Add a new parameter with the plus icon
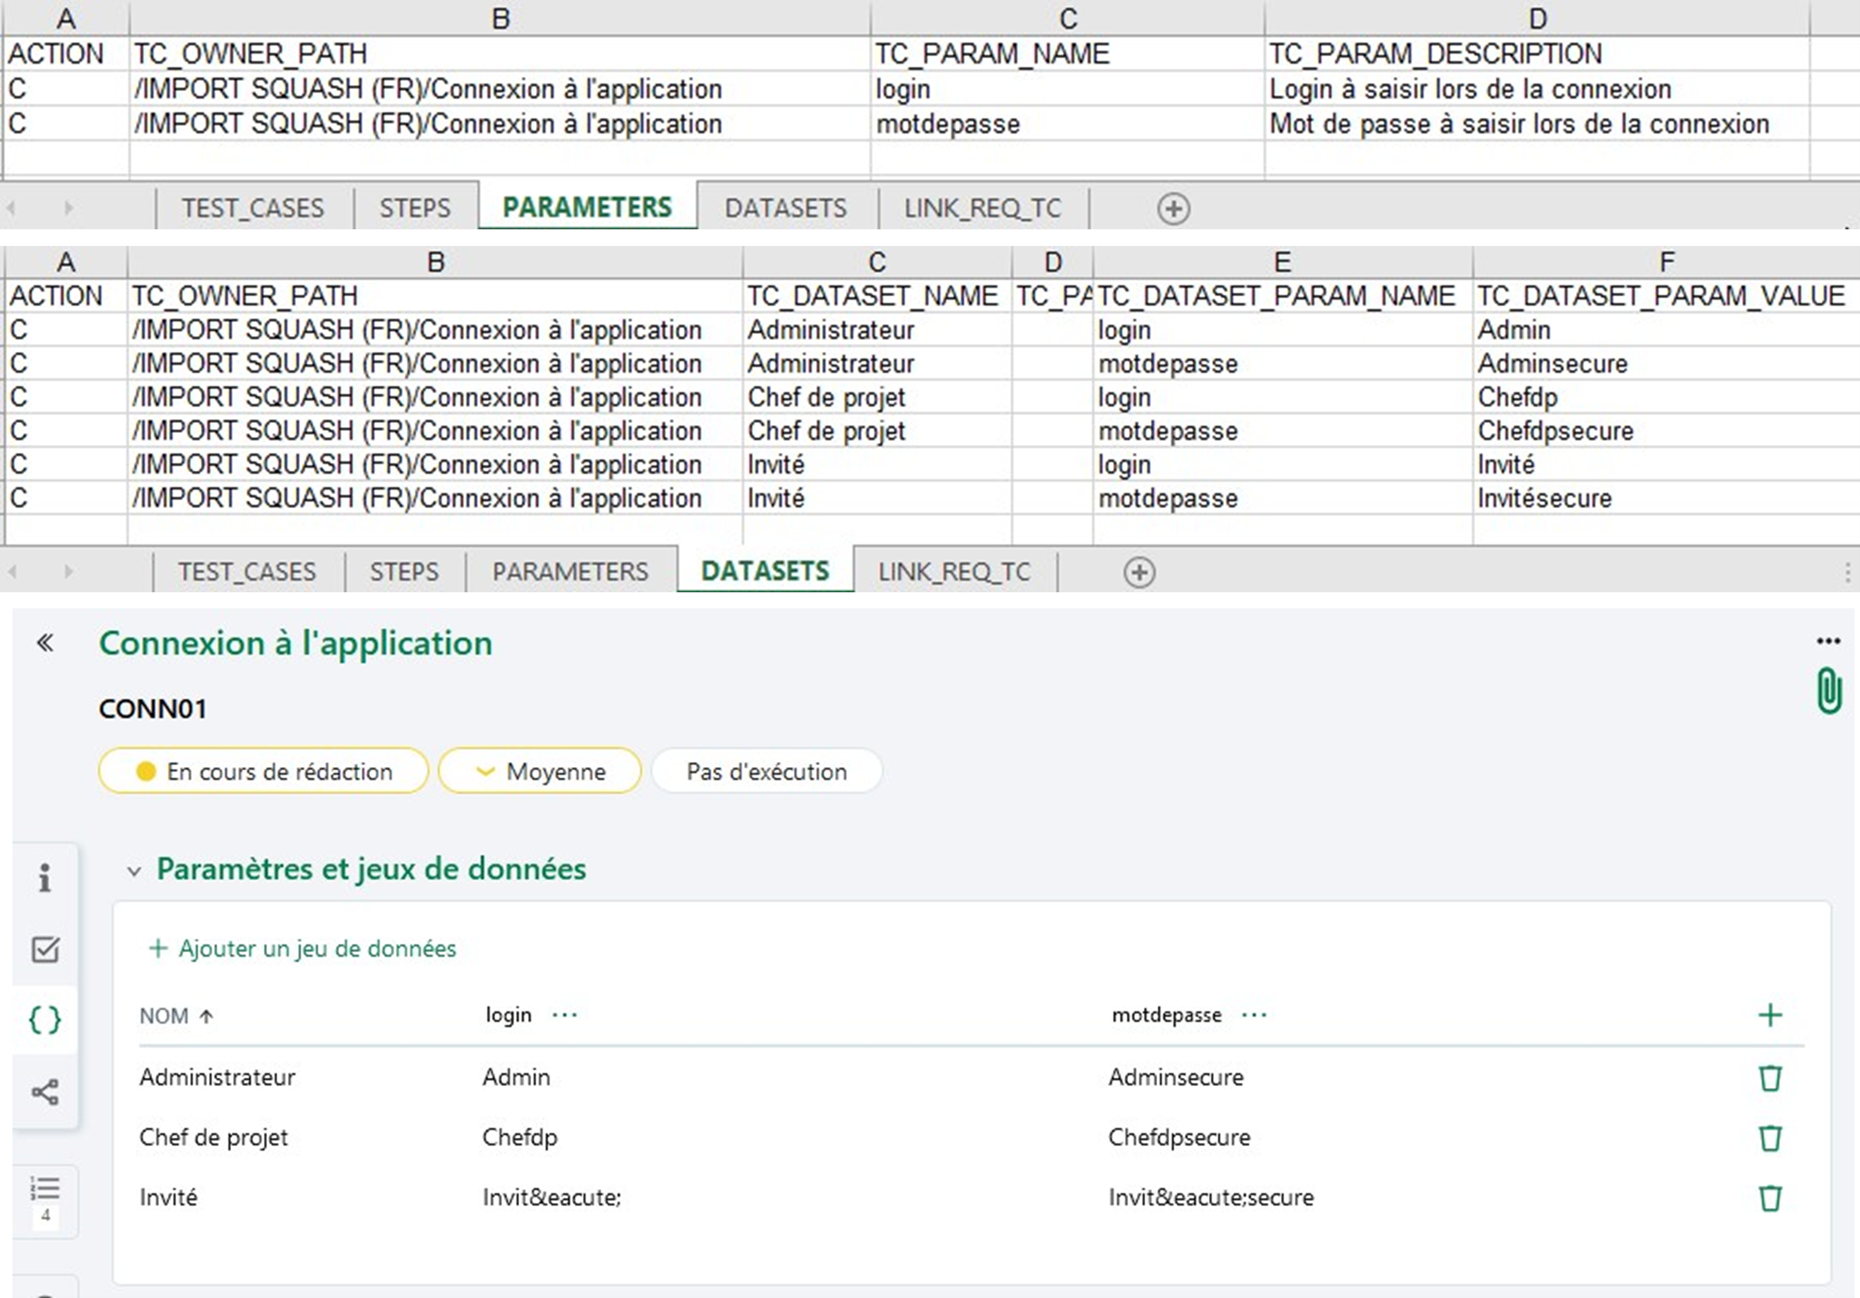Screen dimensions: 1860x1298 [1770, 1015]
